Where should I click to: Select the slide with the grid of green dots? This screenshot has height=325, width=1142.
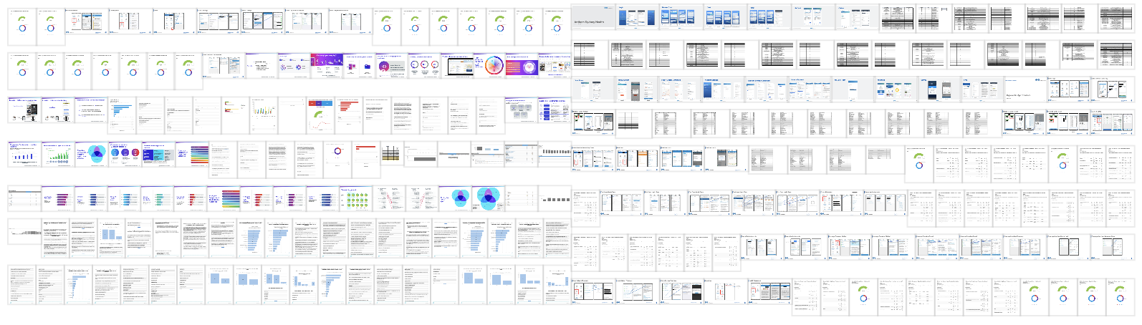pyautogui.click(x=355, y=198)
